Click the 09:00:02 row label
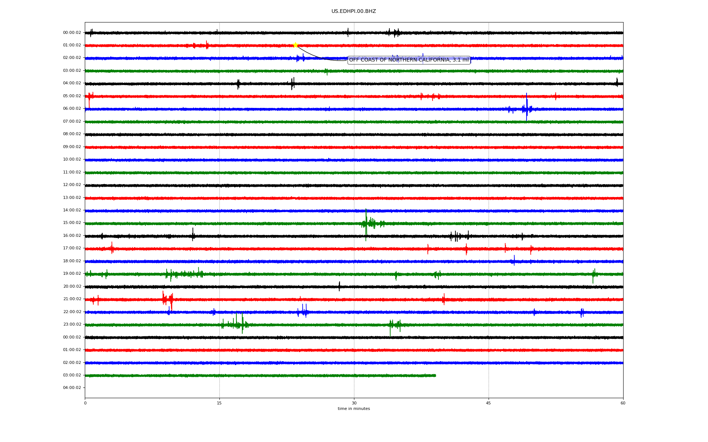708x442 pixels. point(72,147)
